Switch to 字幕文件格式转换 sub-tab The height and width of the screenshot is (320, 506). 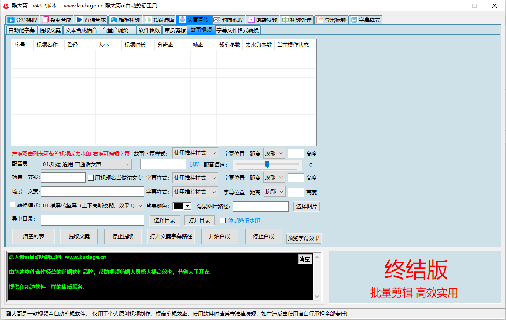pyautogui.click(x=238, y=30)
